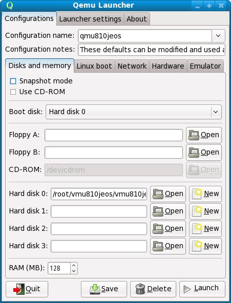
Task: Create a new image for Hard disk 0
Action: coord(205,194)
